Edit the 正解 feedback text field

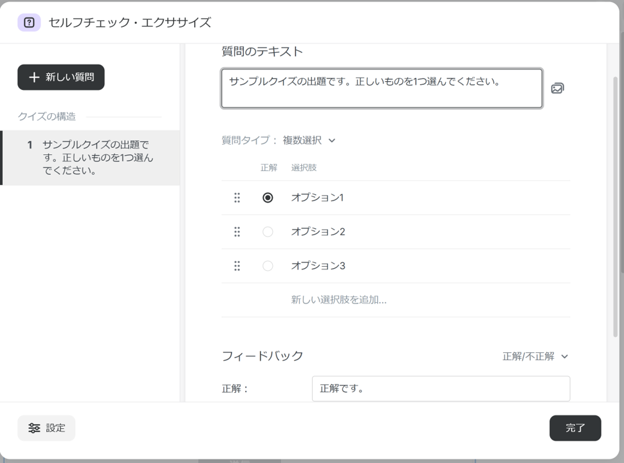click(441, 389)
